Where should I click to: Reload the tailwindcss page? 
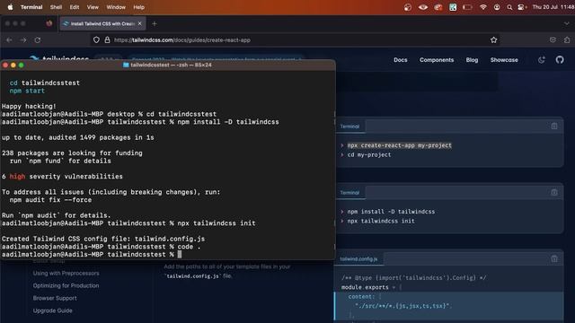tap(38, 39)
